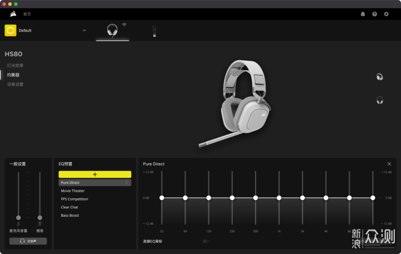The width and height of the screenshot is (401, 254).
Task: Click the 4k EQ band handle
Action: click(x=326, y=198)
